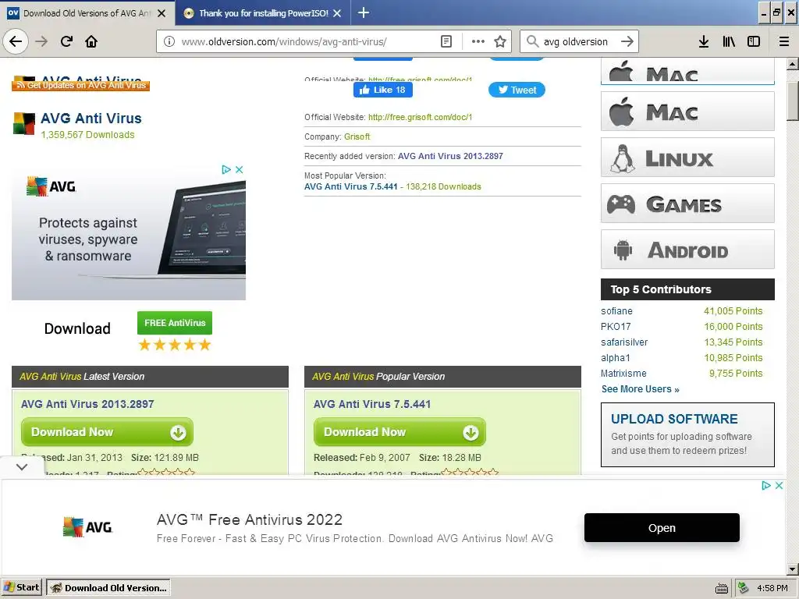The image size is (799, 599).
Task: Click the Tweet button
Action: click(517, 90)
